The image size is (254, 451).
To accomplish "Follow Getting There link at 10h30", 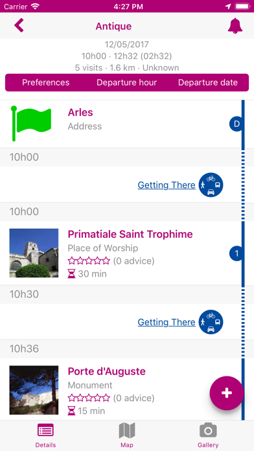I will 167,322.
